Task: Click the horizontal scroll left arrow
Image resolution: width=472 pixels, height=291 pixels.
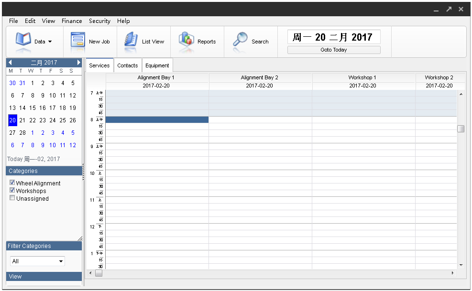Action: (x=90, y=273)
